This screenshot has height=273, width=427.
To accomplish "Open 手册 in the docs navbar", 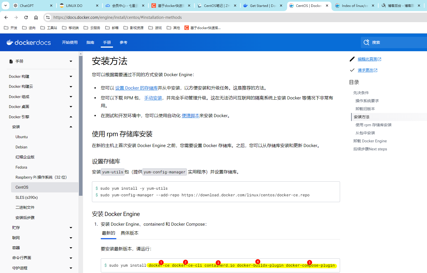I will click(x=107, y=42).
